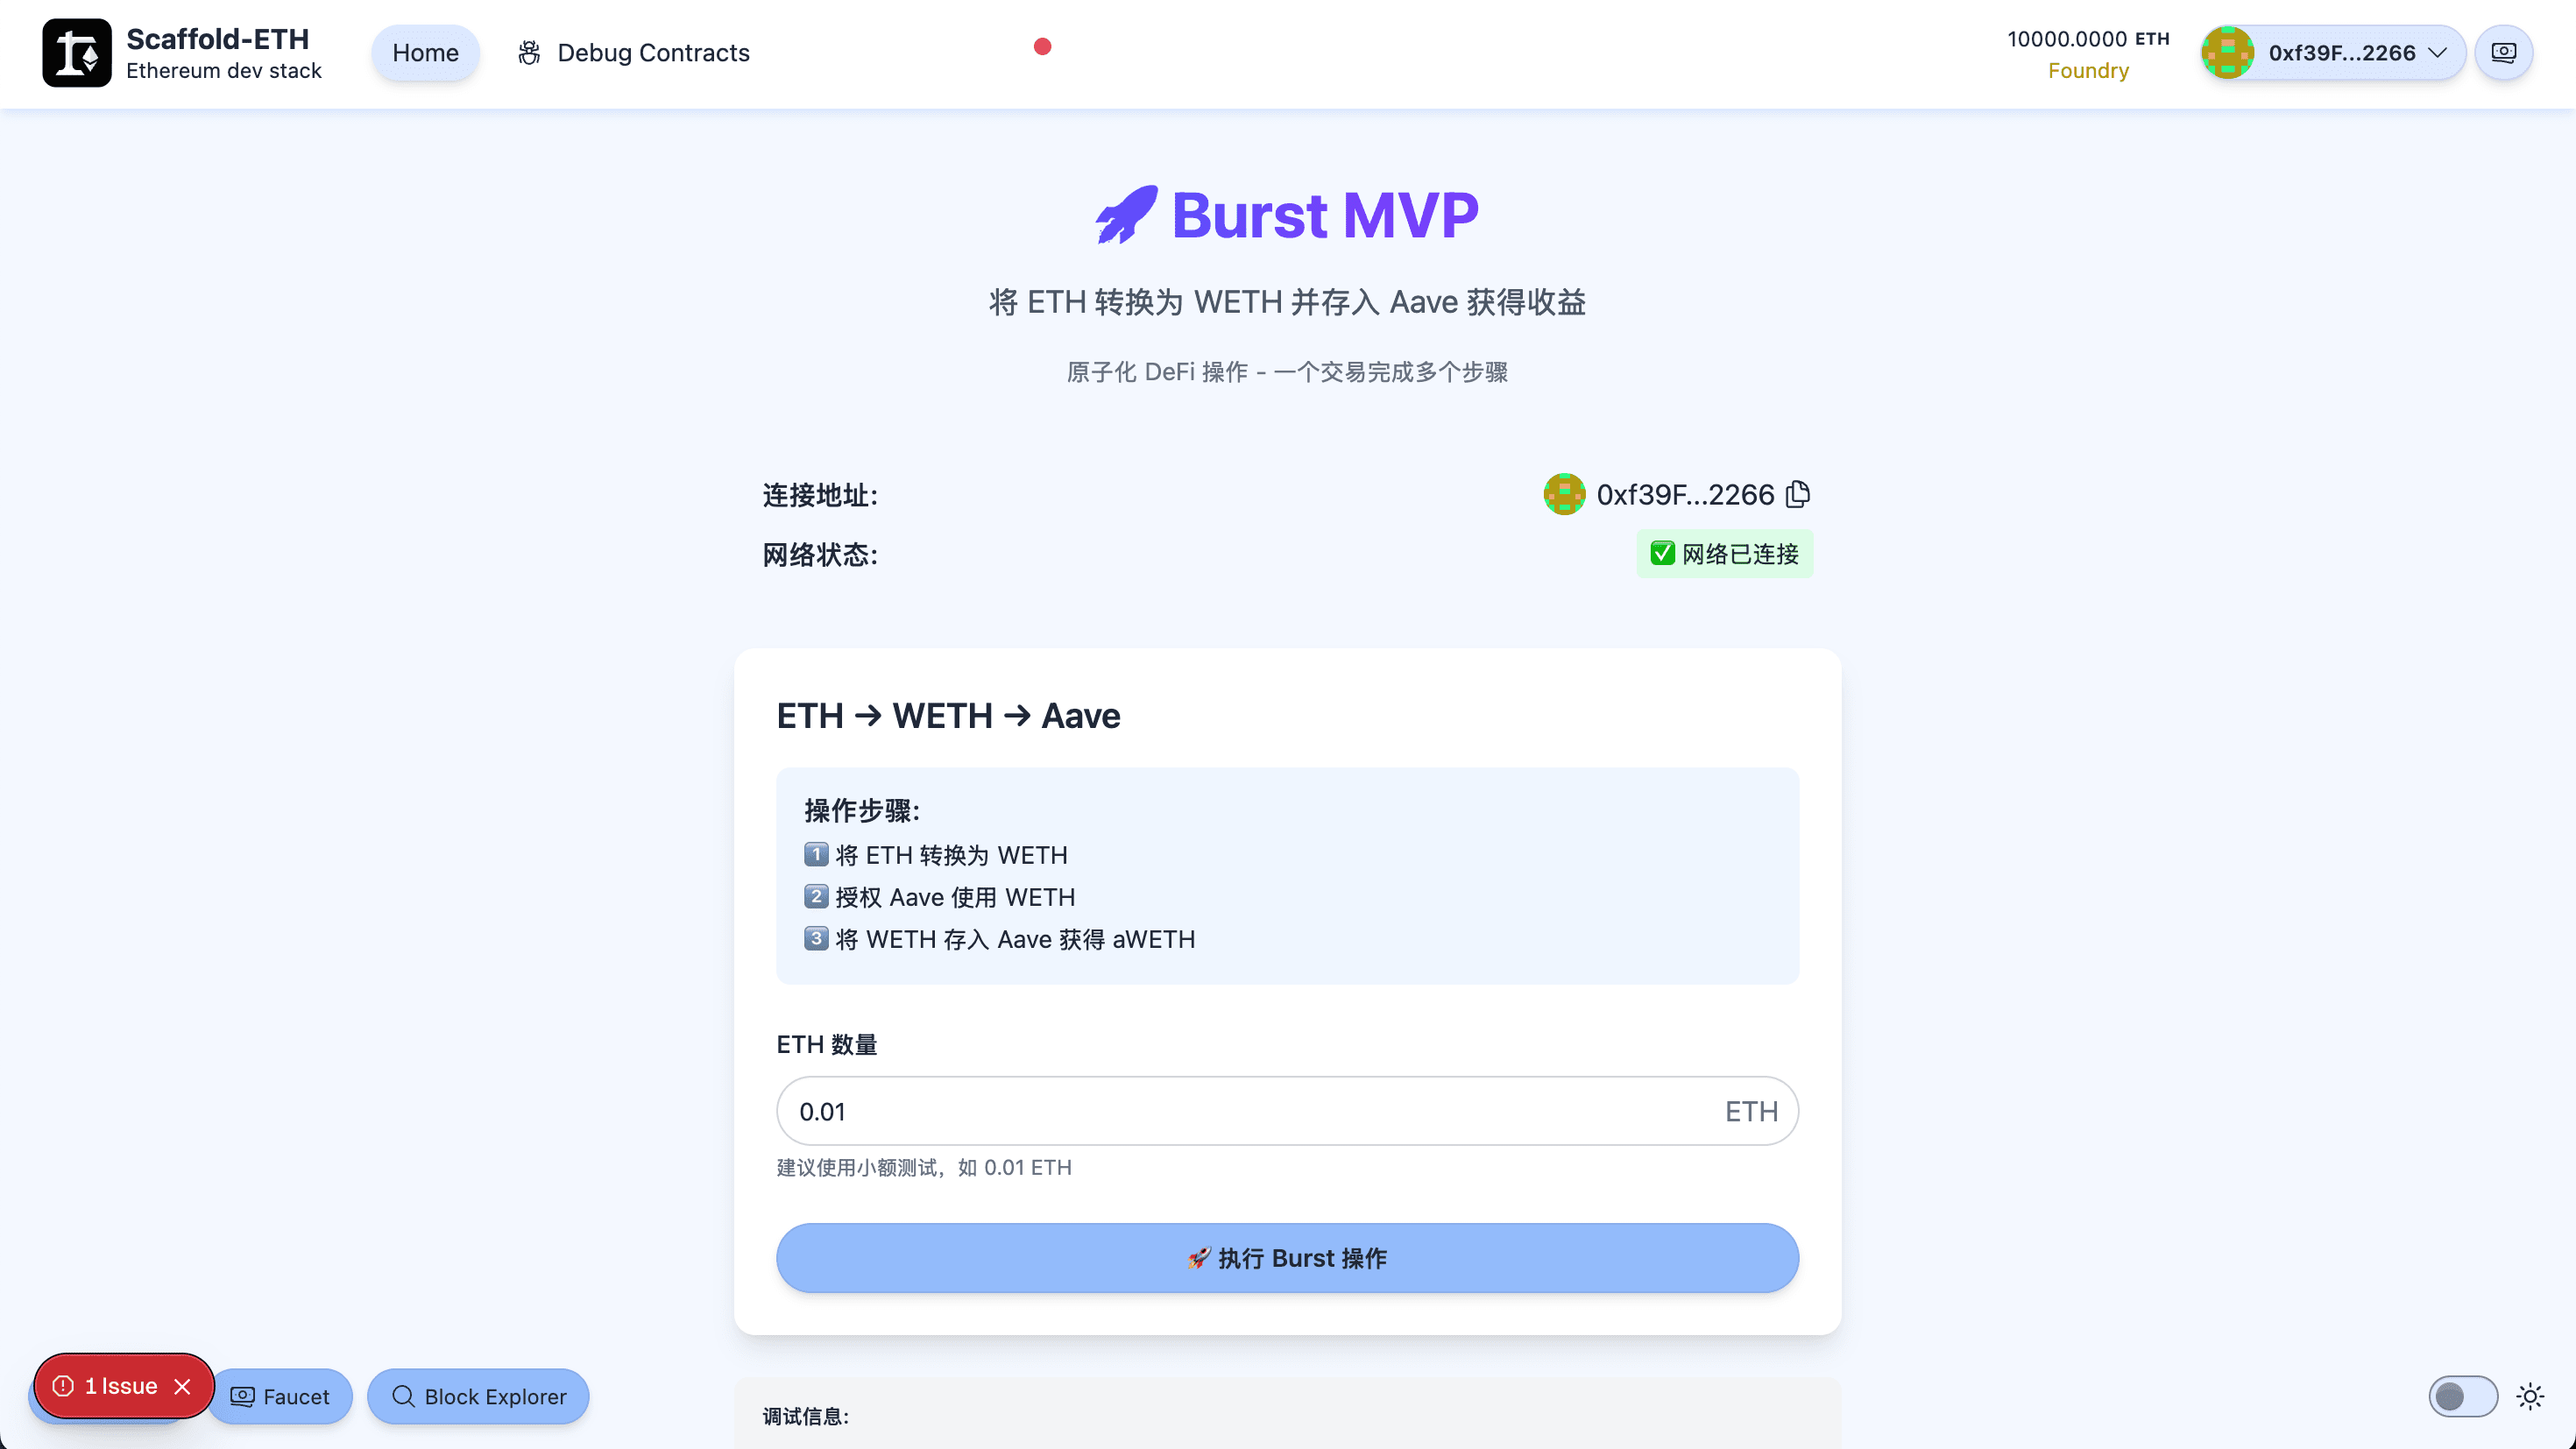Viewport: 2576px width, 1449px height.
Task: Click the Scaffold-ETH logo icon
Action: tap(76, 53)
